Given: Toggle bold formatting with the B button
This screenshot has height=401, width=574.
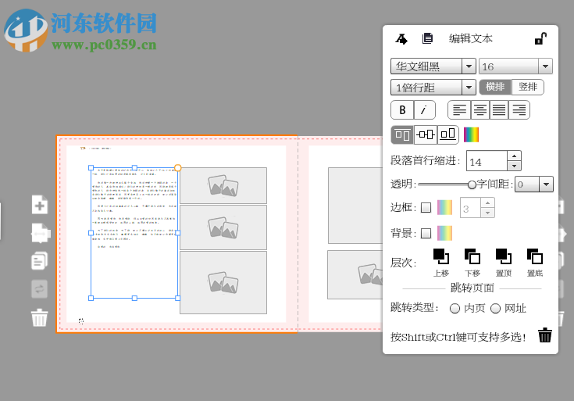Looking at the screenshot, I should point(402,110).
